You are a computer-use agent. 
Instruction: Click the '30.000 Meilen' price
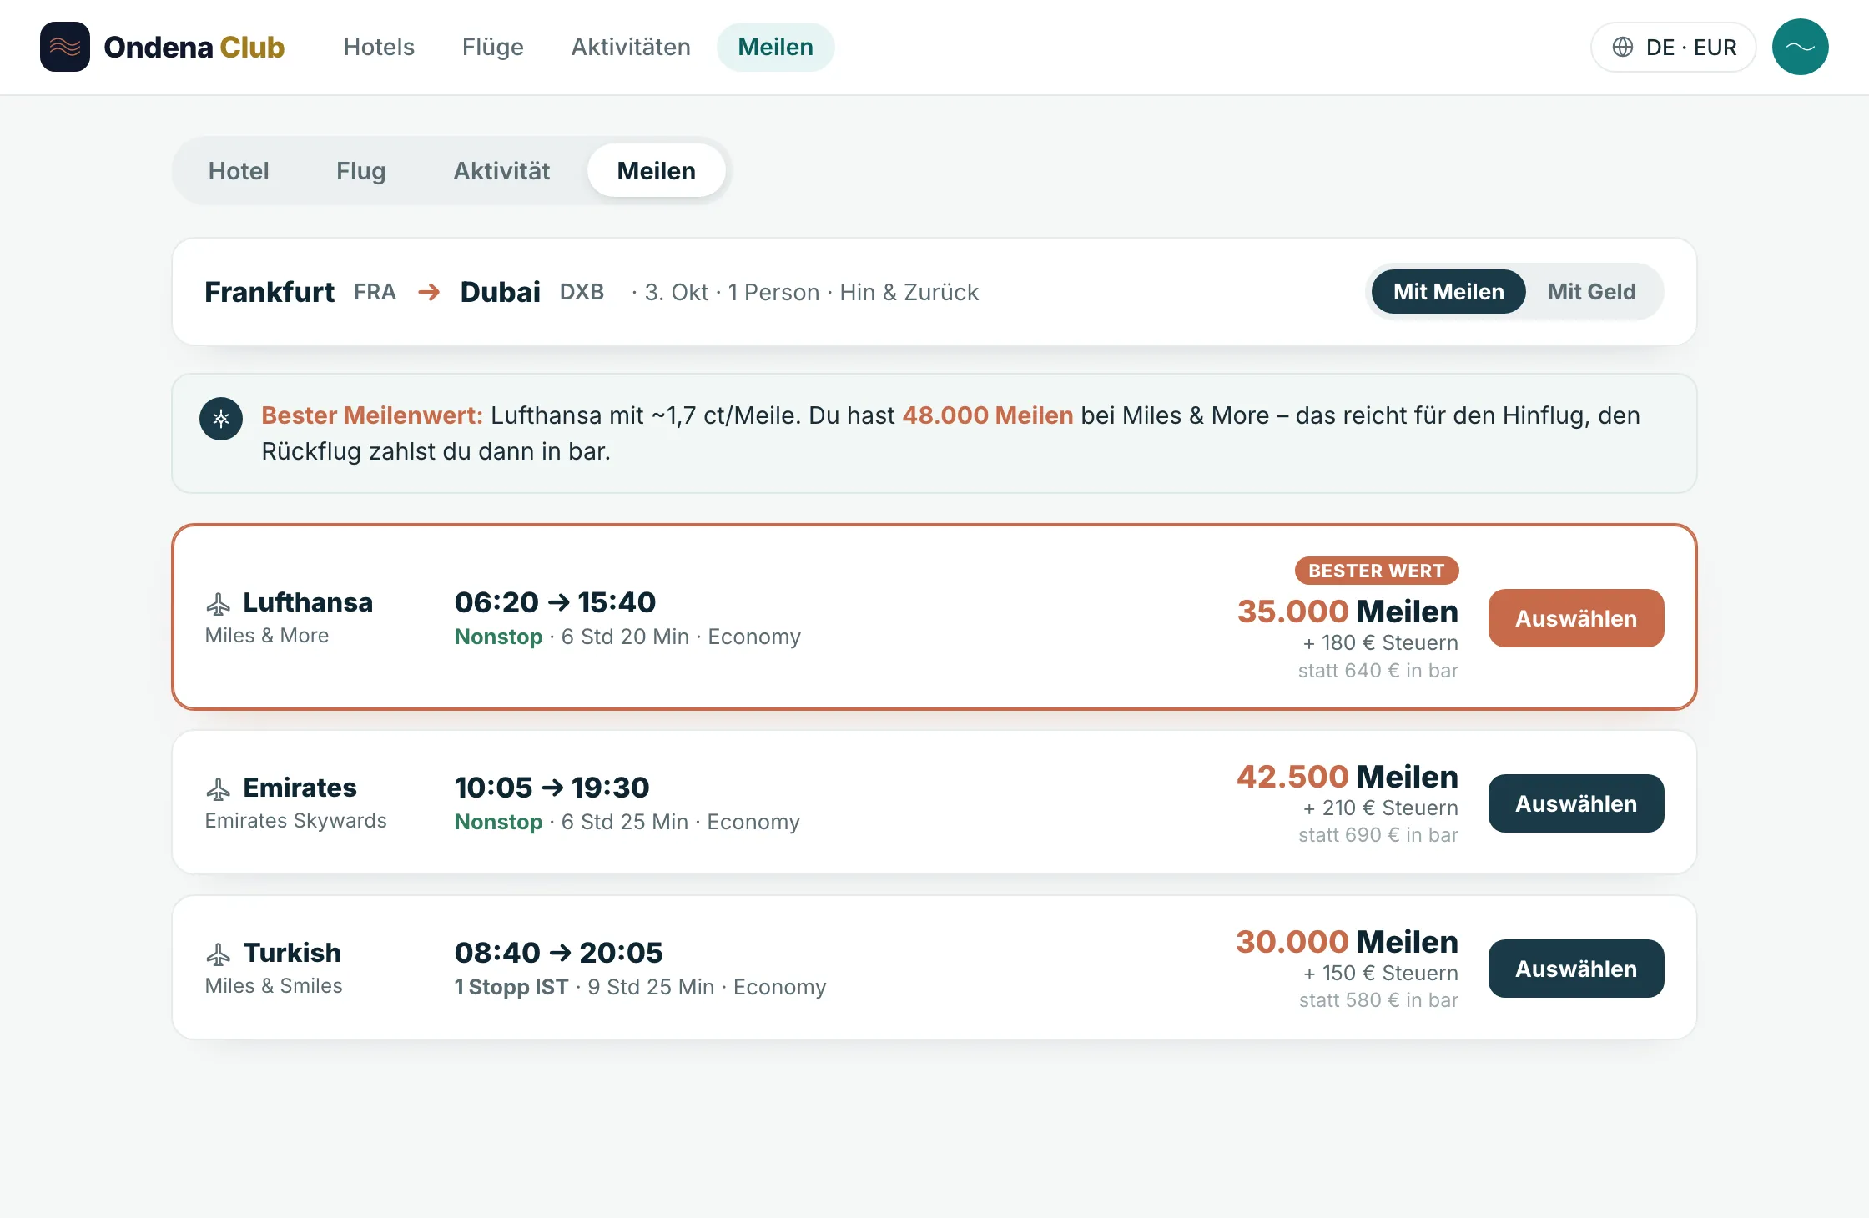click(x=1348, y=942)
